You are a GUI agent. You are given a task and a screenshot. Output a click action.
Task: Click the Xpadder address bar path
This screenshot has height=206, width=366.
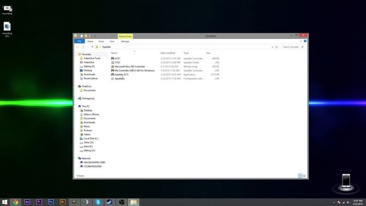[106, 47]
